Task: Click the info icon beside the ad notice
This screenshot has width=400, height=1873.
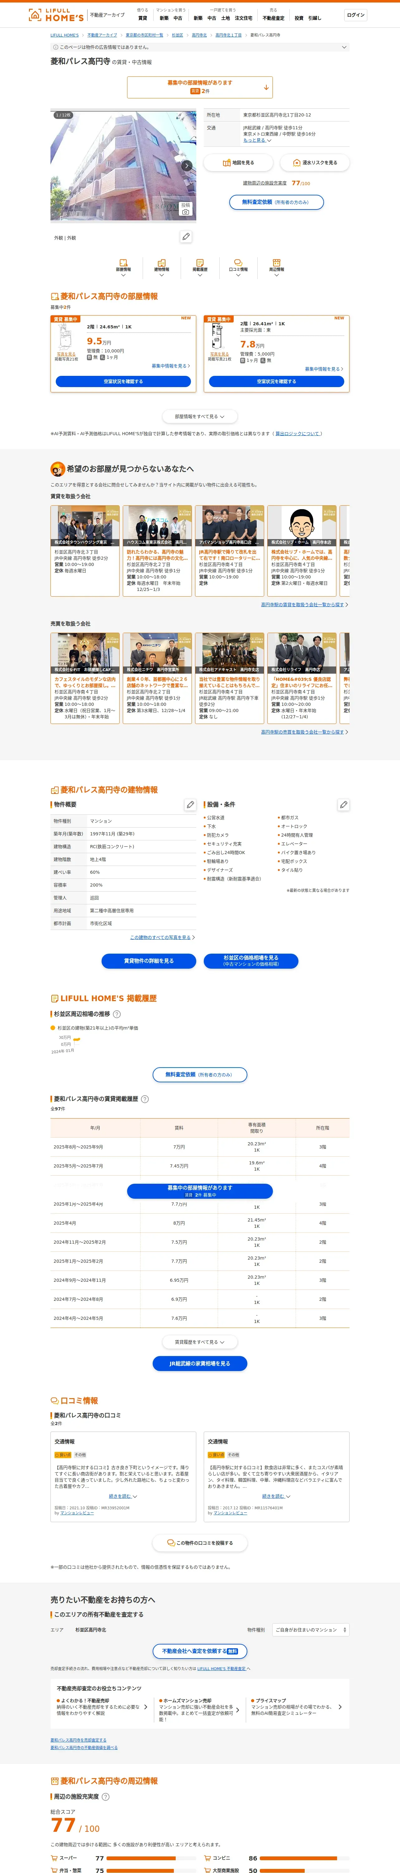Action: tap(55, 47)
